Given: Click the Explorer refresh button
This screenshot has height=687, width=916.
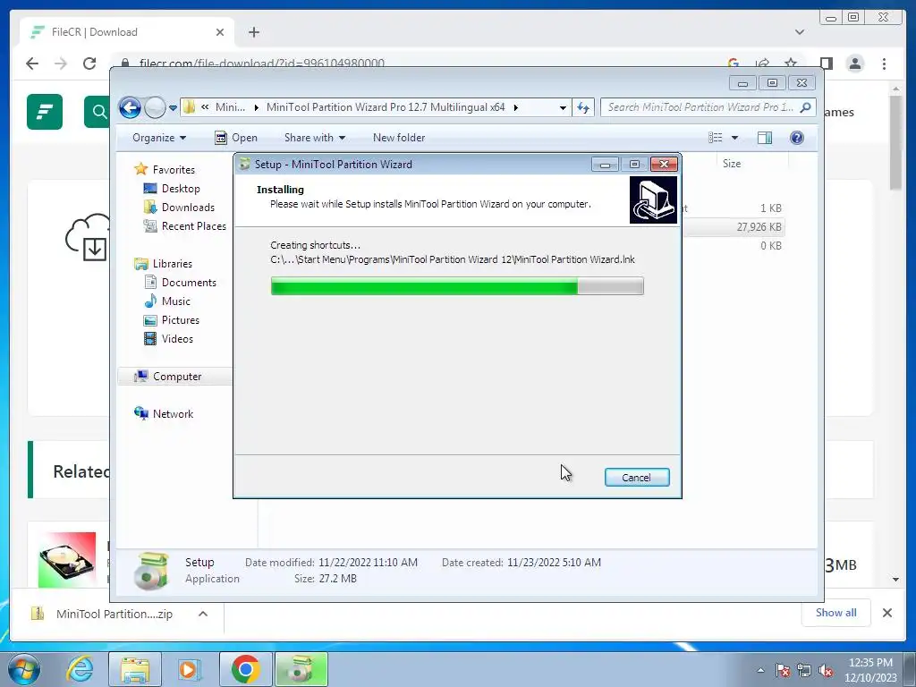Looking at the screenshot, I should (583, 107).
